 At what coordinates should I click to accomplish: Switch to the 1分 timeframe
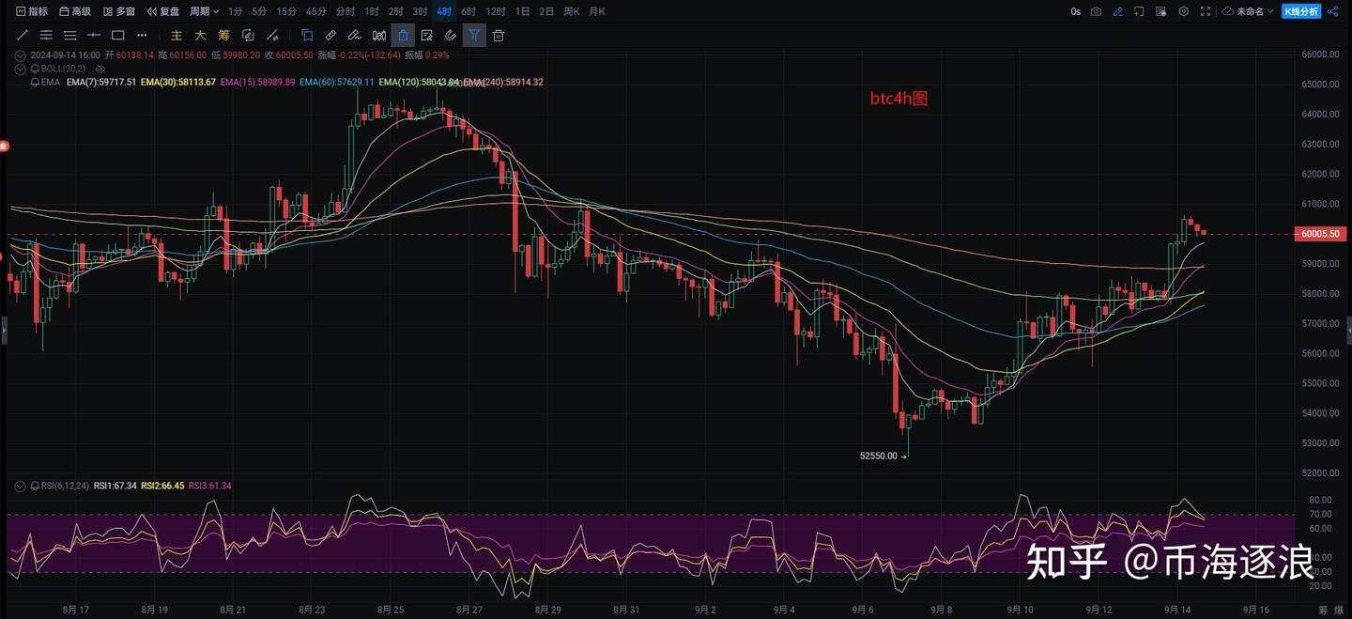(235, 11)
